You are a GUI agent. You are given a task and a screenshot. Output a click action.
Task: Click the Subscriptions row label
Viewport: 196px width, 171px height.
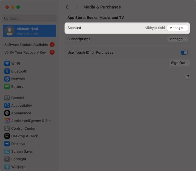click(79, 39)
